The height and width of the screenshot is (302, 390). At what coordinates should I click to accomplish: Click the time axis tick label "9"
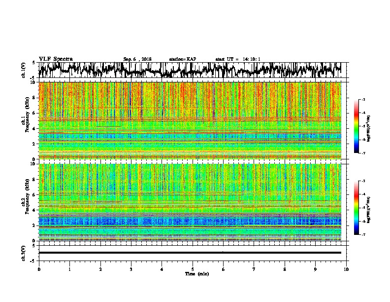(315, 269)
